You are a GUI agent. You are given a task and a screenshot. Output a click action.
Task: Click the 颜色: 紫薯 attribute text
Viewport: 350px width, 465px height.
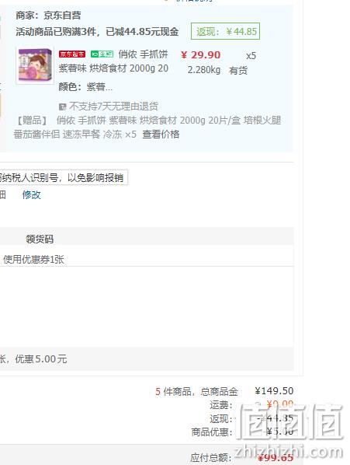click(x=85, y=87)
